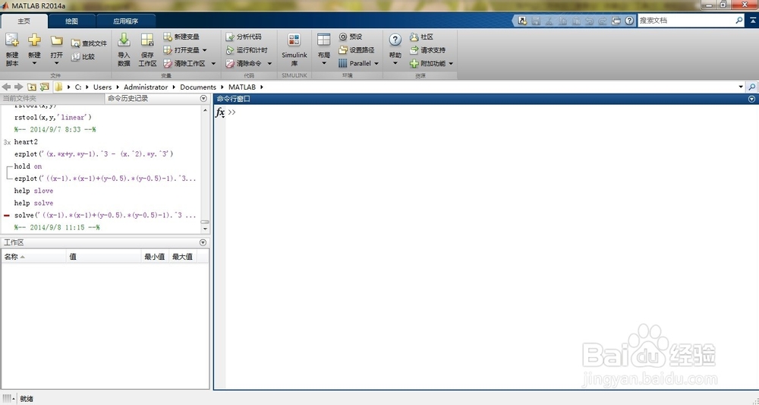Open the Clear Workspace (清除工作区) dropdown
The width and height of the screenshot is (759, 405).
pyautogui.click(x=213, y=64)
